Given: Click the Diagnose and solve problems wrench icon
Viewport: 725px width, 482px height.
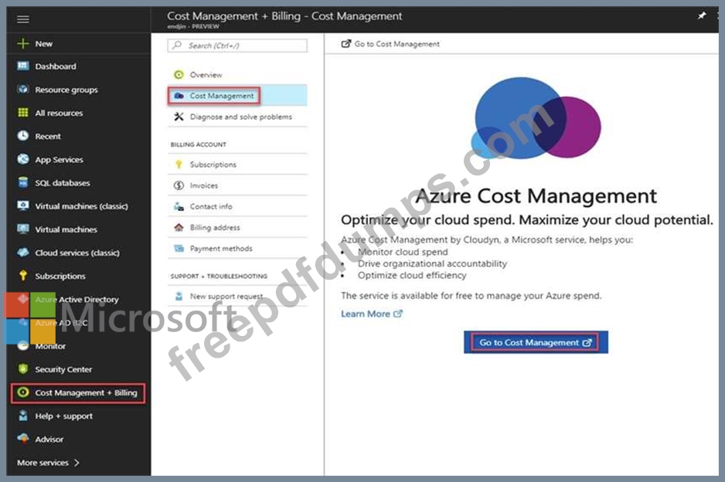Looking at the screenshot, I should (x=179, y=117).
